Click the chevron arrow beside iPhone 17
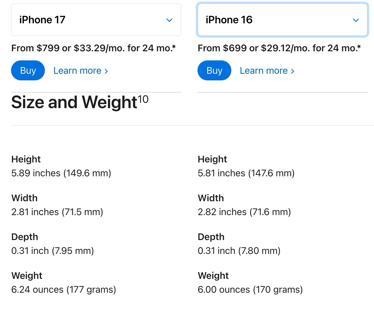374x316 pixels. [x=169, y=20]
